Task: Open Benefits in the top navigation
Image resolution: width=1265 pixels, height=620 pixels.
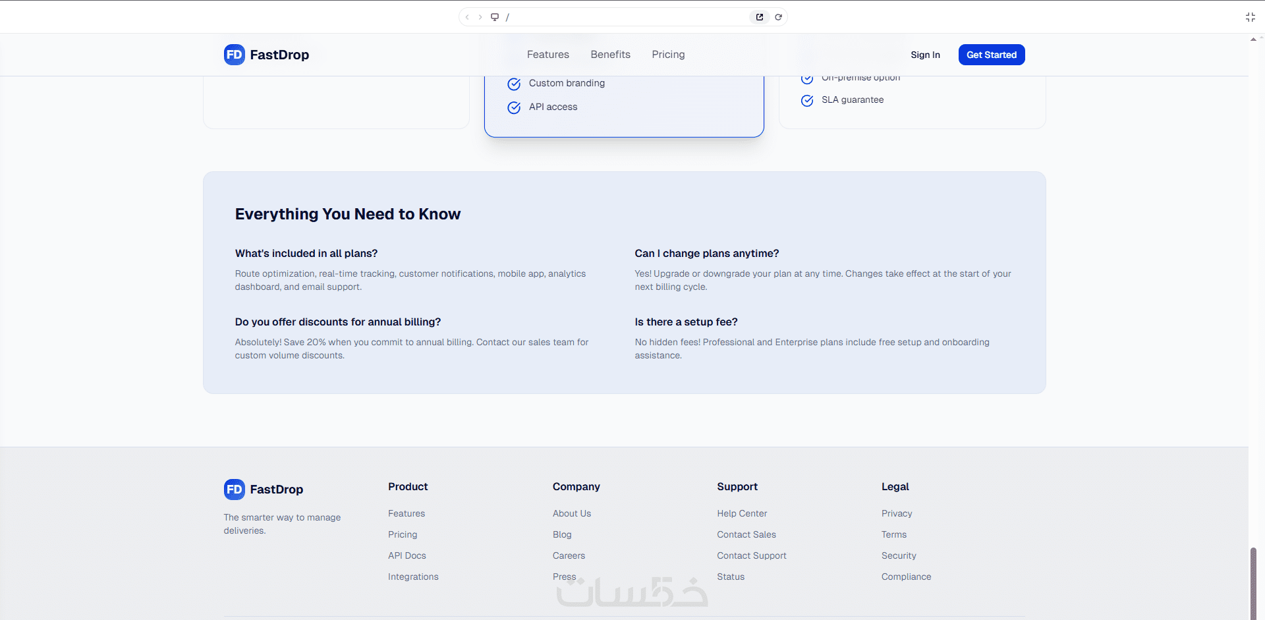Action: (611, 55)
